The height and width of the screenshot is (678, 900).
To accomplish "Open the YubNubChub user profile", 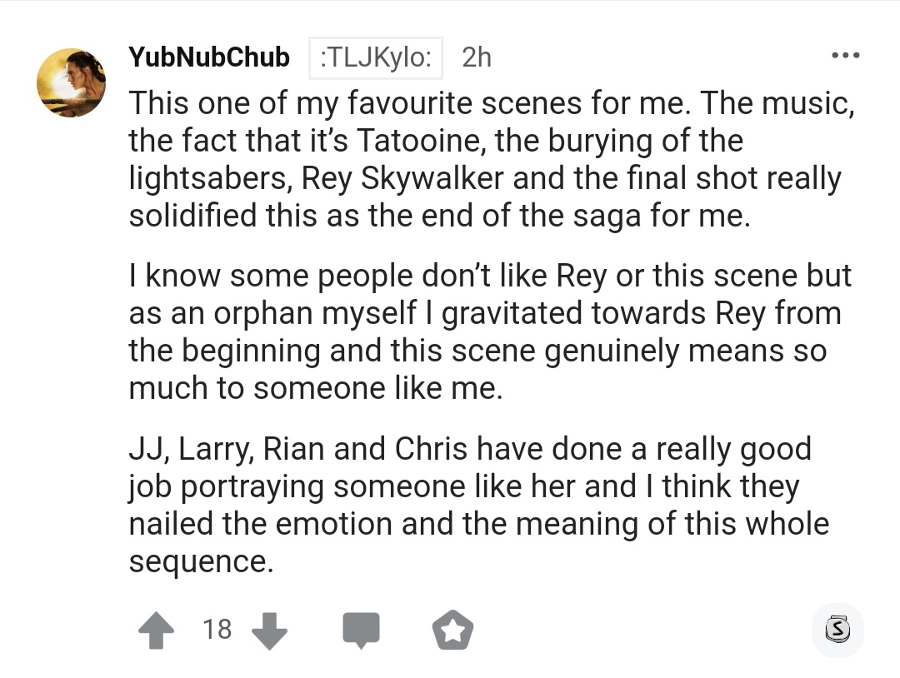I will (x=209, y=57).
